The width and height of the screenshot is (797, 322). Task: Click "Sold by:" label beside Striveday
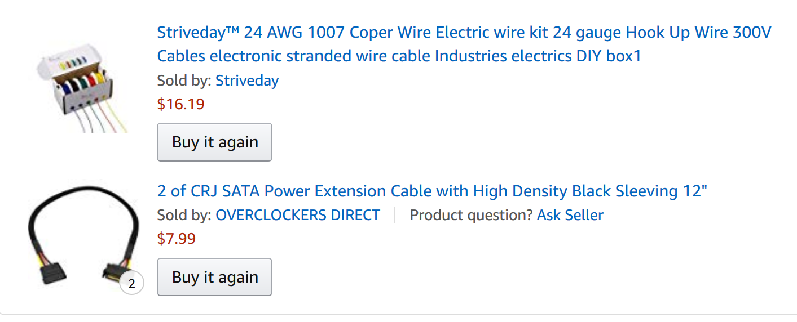(184, 80)
